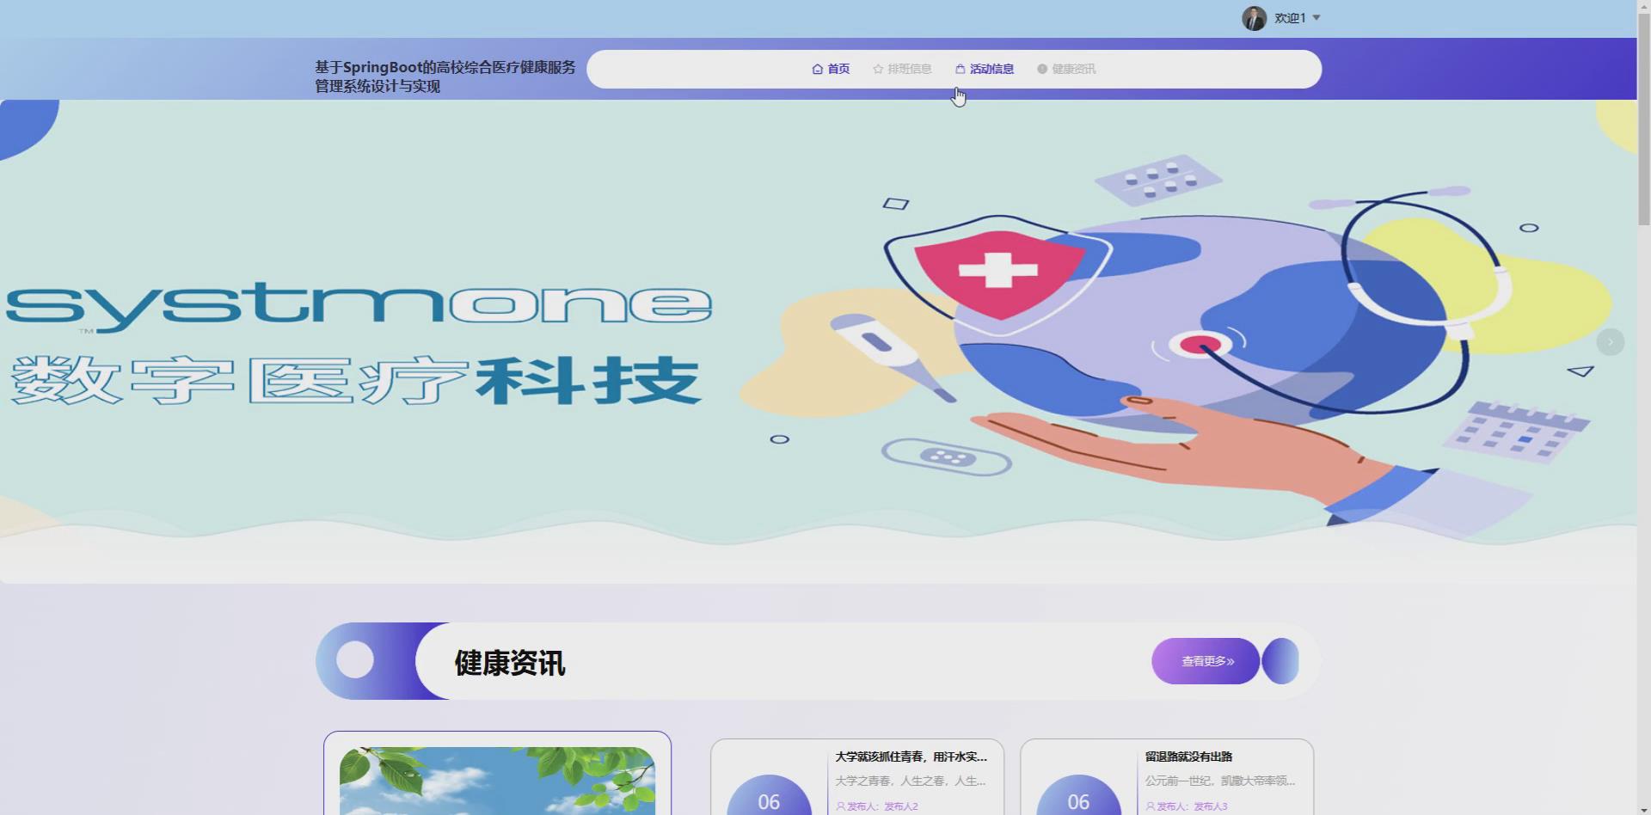
Task: Click the site title 基于SpringBoot的高校综合医疗健康服务
Action: pos(445,77)
